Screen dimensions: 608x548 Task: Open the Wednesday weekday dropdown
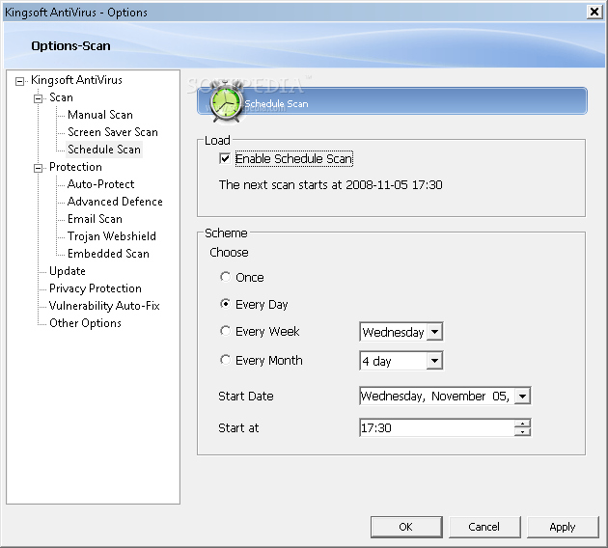click(434, 332)
